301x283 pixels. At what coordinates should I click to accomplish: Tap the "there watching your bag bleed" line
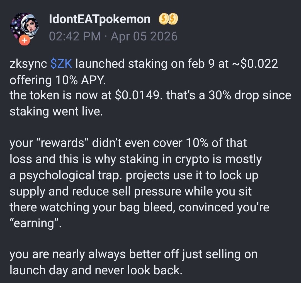(x=139, y=207)
